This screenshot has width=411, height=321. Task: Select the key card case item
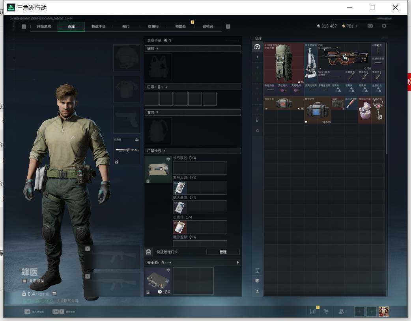[158, 169]
